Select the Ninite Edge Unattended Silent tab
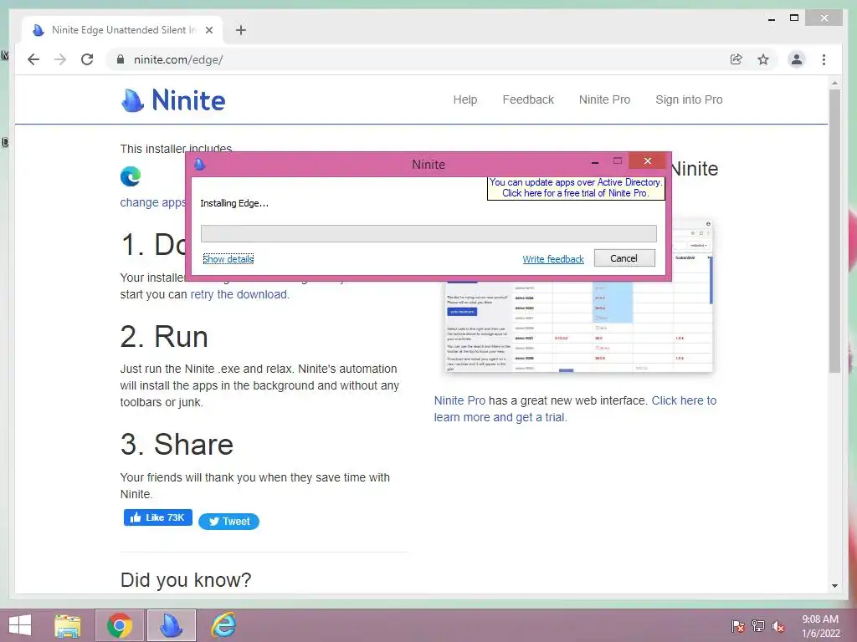Image resolution: width=857 pixels, height=642 pixels. (122, 30)
